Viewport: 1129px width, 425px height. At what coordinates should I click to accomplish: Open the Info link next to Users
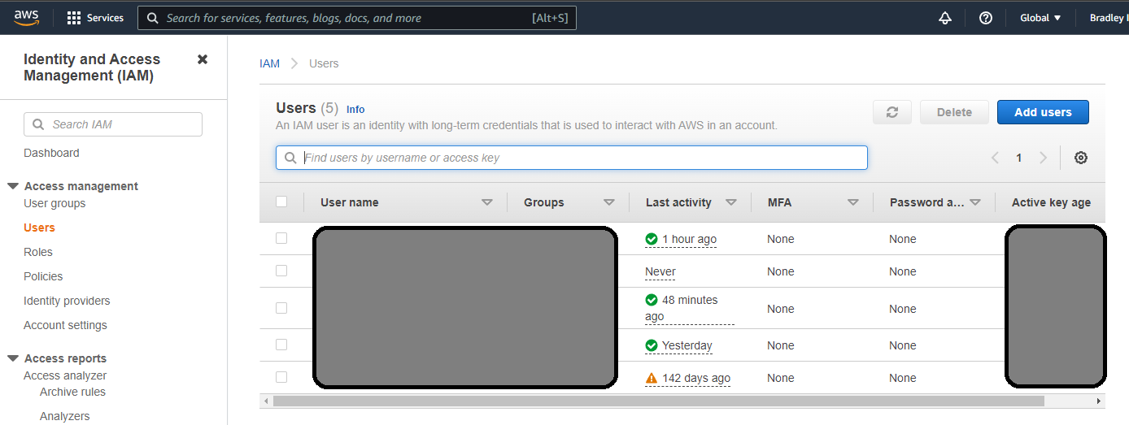point(355,109)
